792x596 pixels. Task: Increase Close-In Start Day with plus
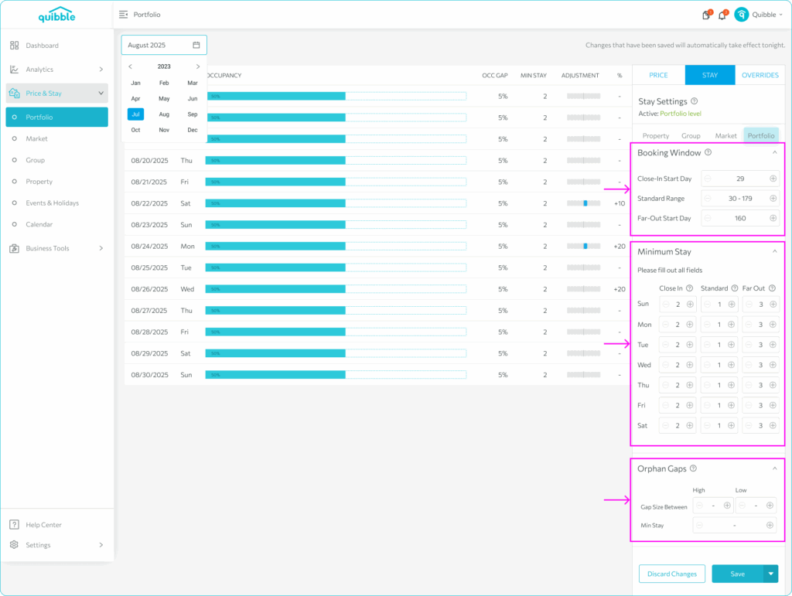(773, 179)
